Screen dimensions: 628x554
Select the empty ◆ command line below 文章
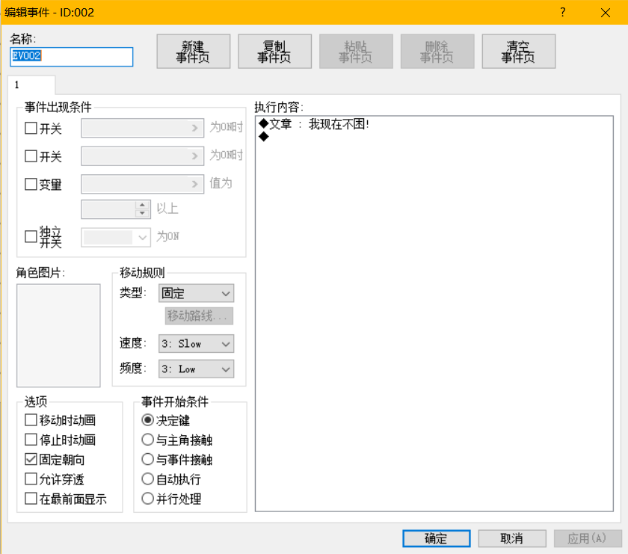(x=264, y=137)
